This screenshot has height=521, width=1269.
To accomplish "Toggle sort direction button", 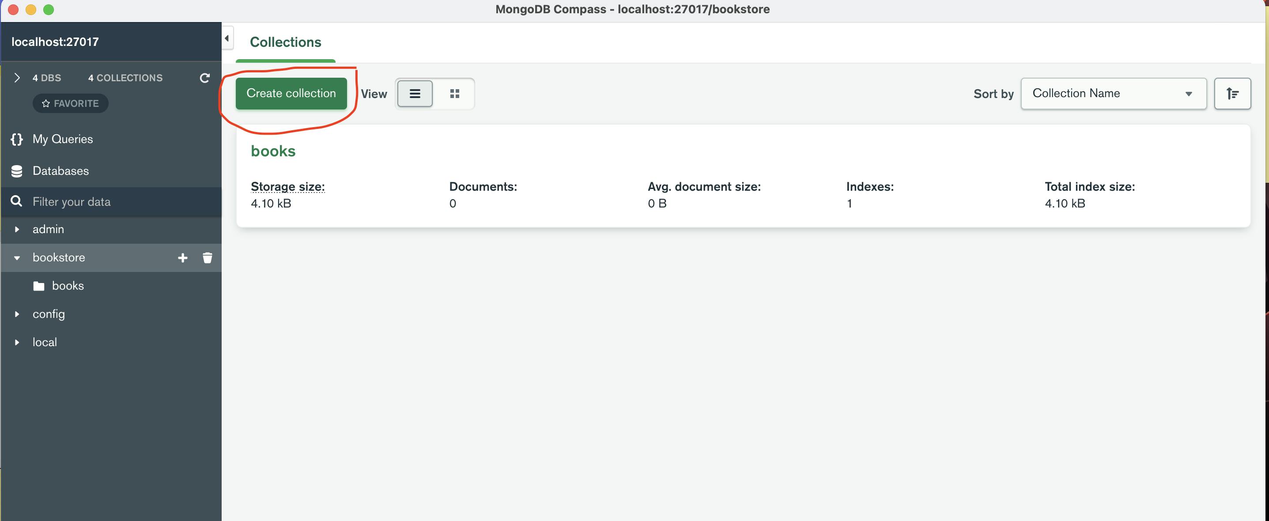I will pos(1232,94).
